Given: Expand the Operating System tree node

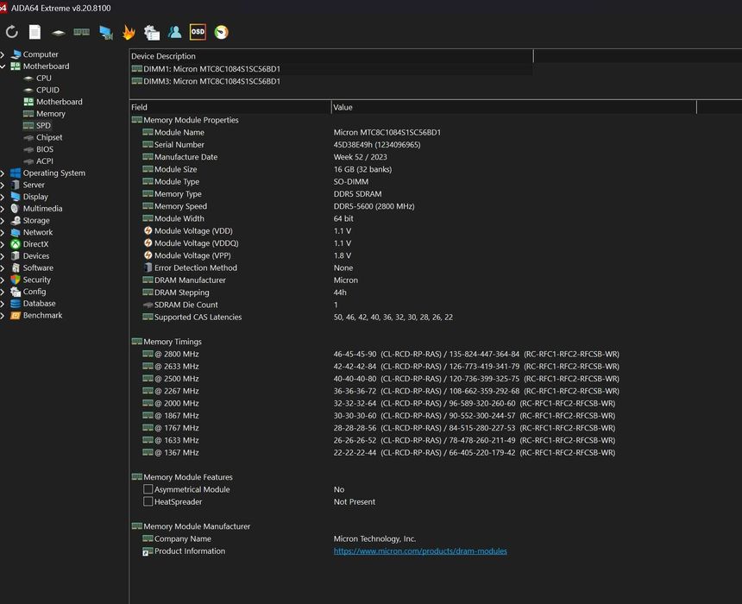Looking at the screenshot, I should (3, 173).
